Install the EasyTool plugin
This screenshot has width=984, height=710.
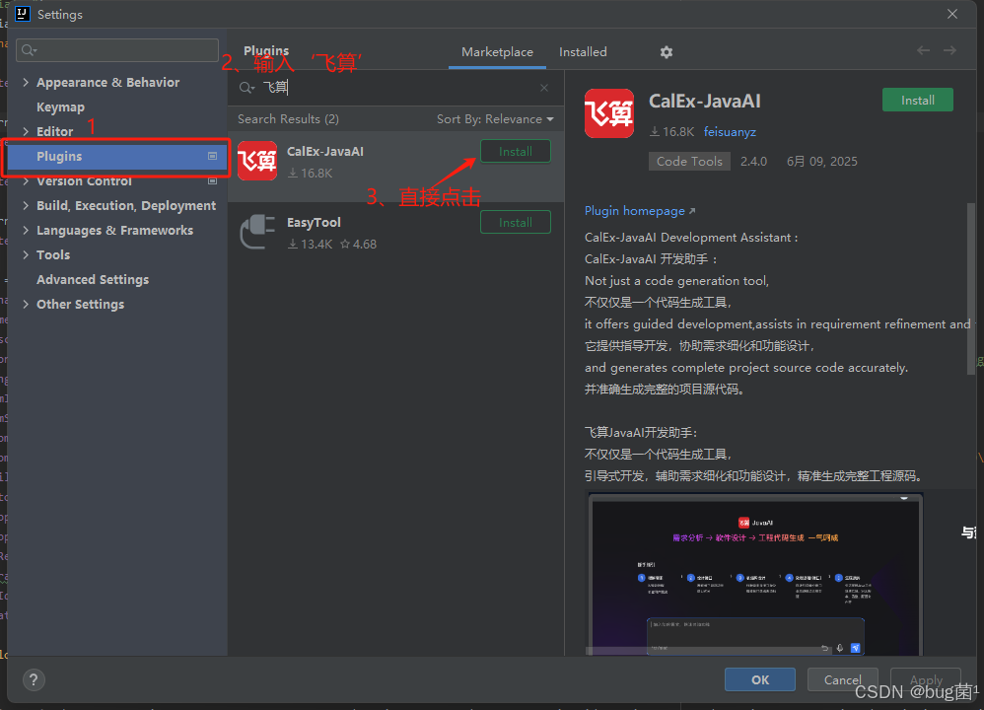click(x=516, y=222)
